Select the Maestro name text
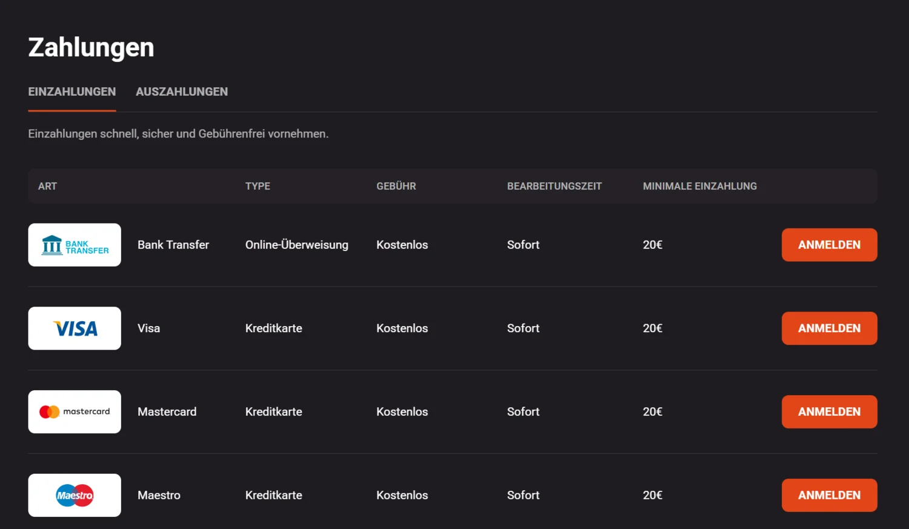Image resolution: width=909 pixels, height=529 pixels. pos(159,495)
